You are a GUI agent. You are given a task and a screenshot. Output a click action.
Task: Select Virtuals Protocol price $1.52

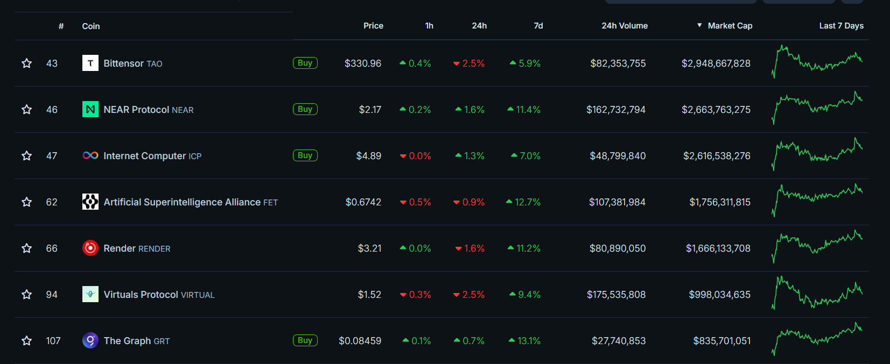[369, 295]
